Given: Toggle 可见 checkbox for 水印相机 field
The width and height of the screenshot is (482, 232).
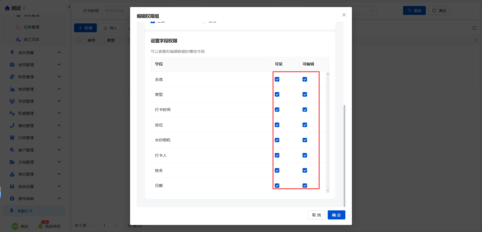Looking at the screenshot, I should (277, 140).
